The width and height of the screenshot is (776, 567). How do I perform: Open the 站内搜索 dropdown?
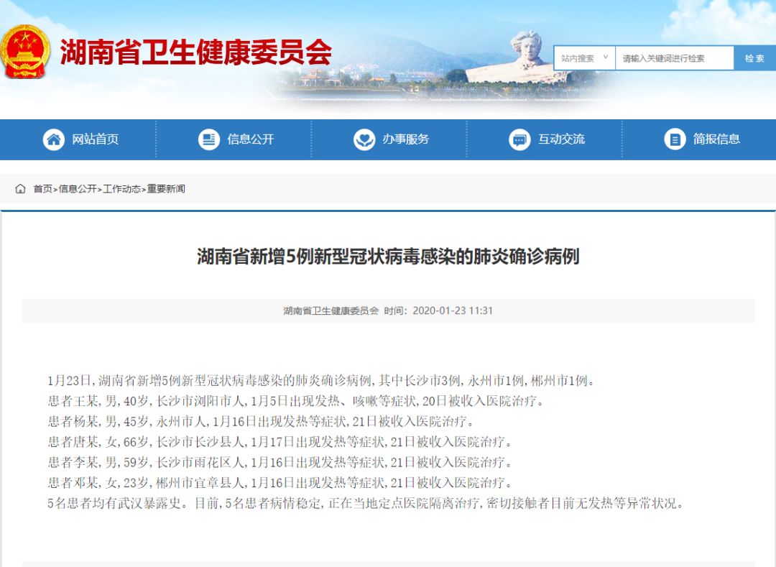point(584,58)
